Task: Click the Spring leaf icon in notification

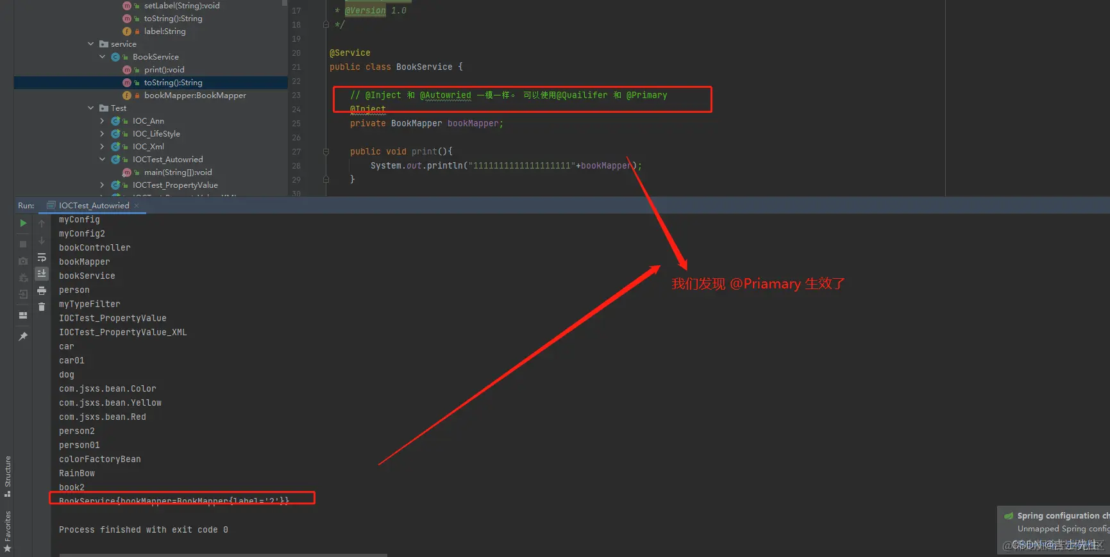Action: [x=1009, y=516]
